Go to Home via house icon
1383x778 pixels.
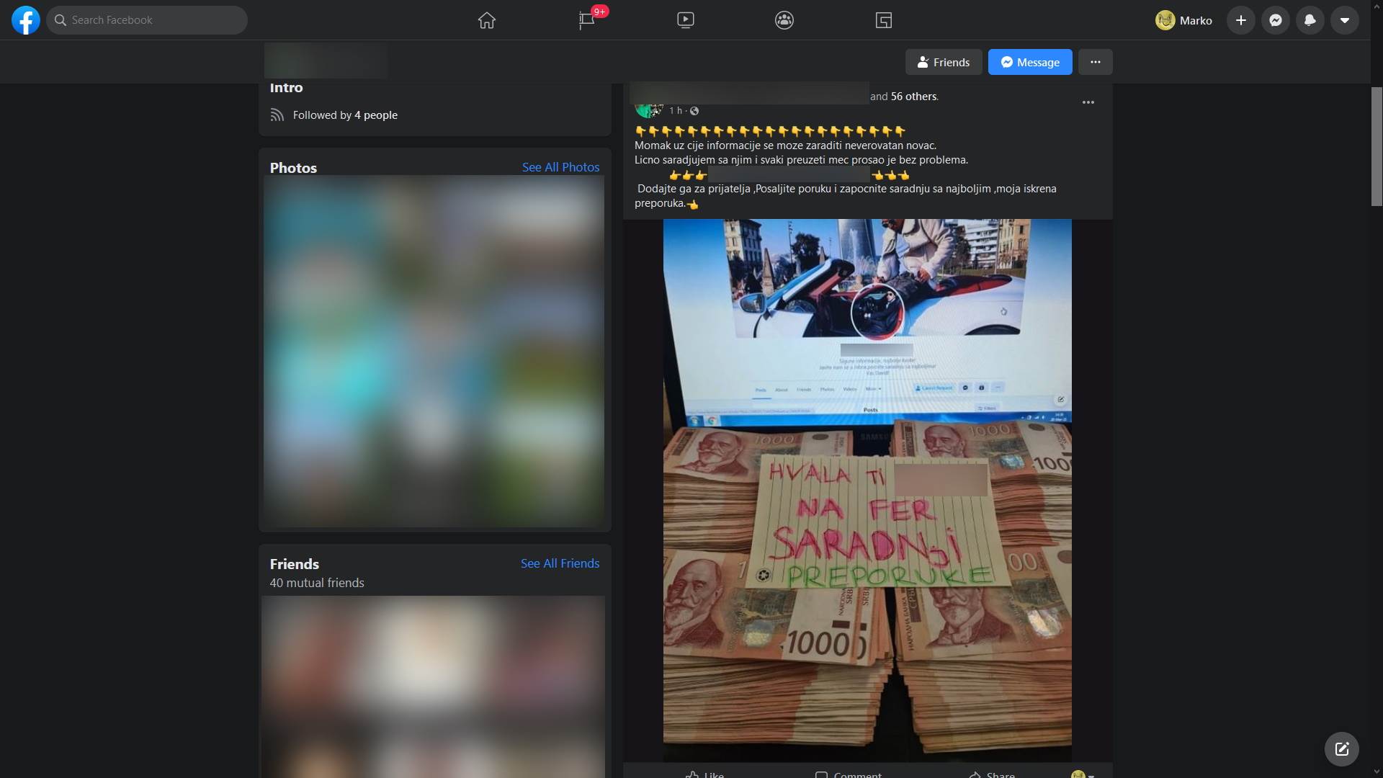tap(487, 20)
